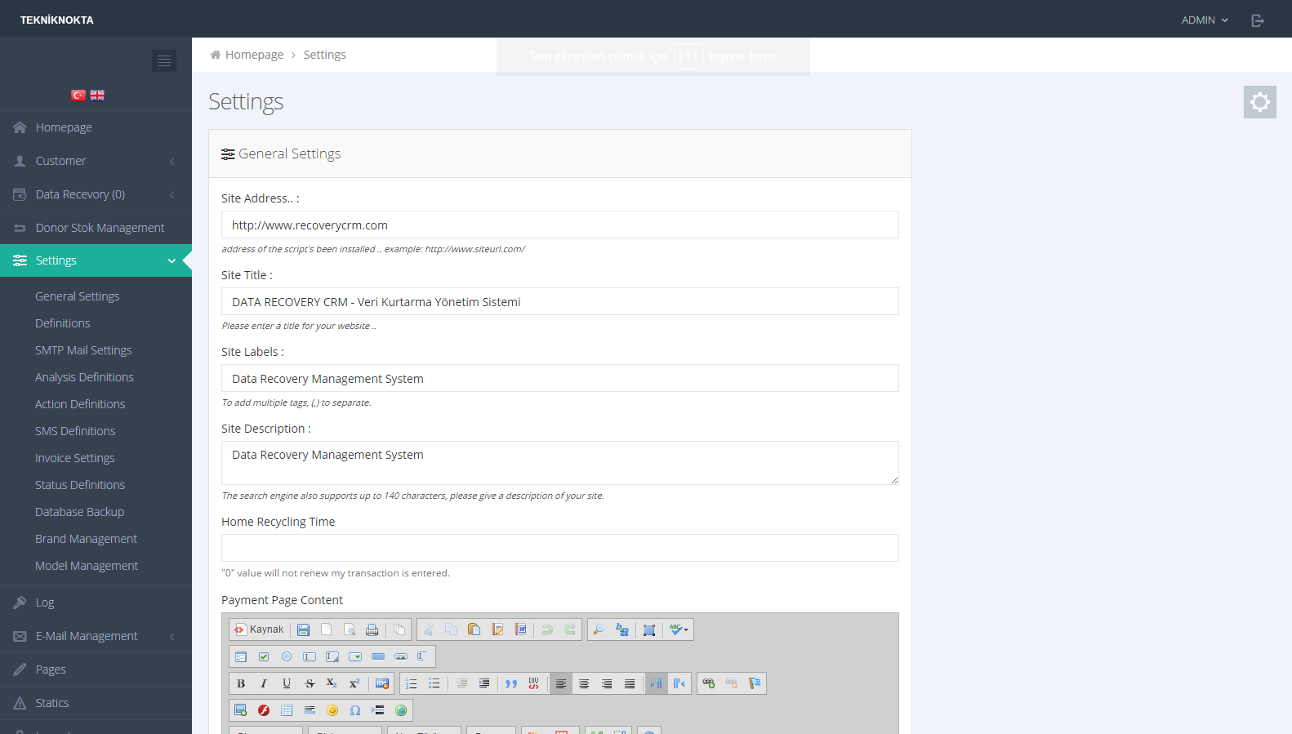Screen dimensions: 1292x734
Task: Click the Kaynak source button in editor
Action: click(259, 629)
